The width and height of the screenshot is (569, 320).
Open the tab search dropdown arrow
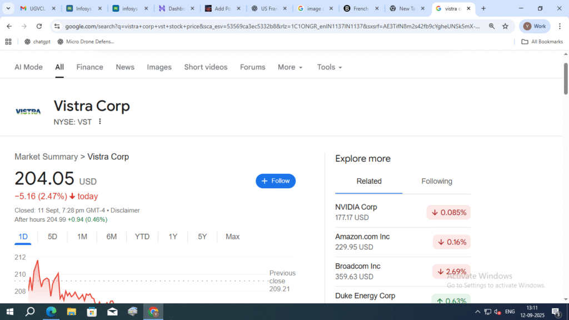(7, 8)
